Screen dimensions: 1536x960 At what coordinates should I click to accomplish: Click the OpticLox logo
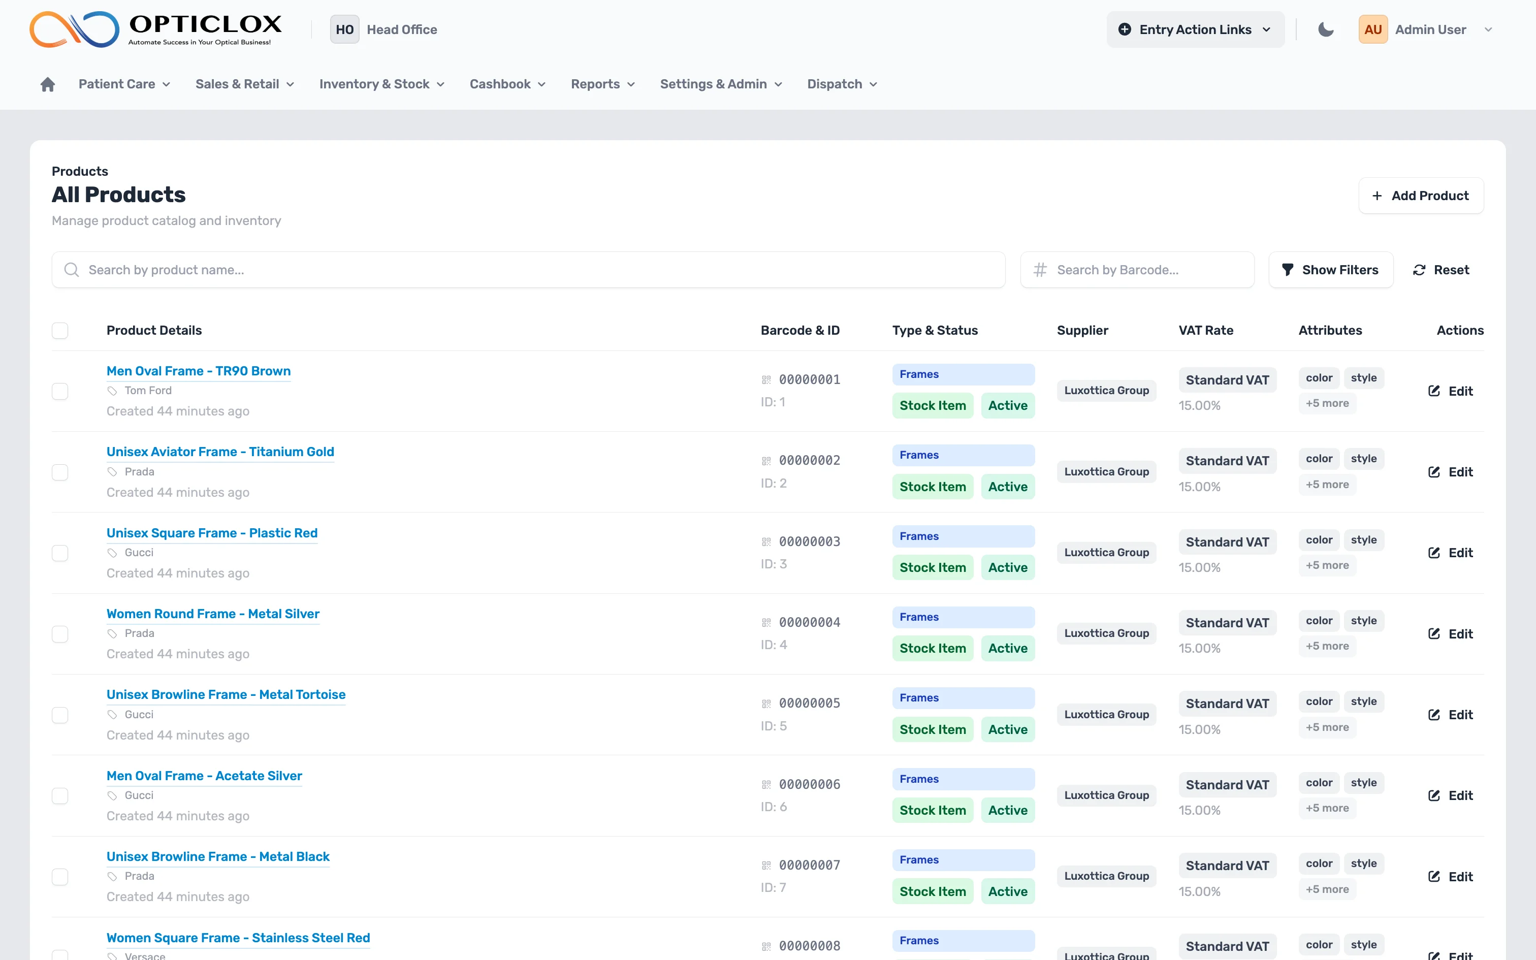click(x=155, y=29)
